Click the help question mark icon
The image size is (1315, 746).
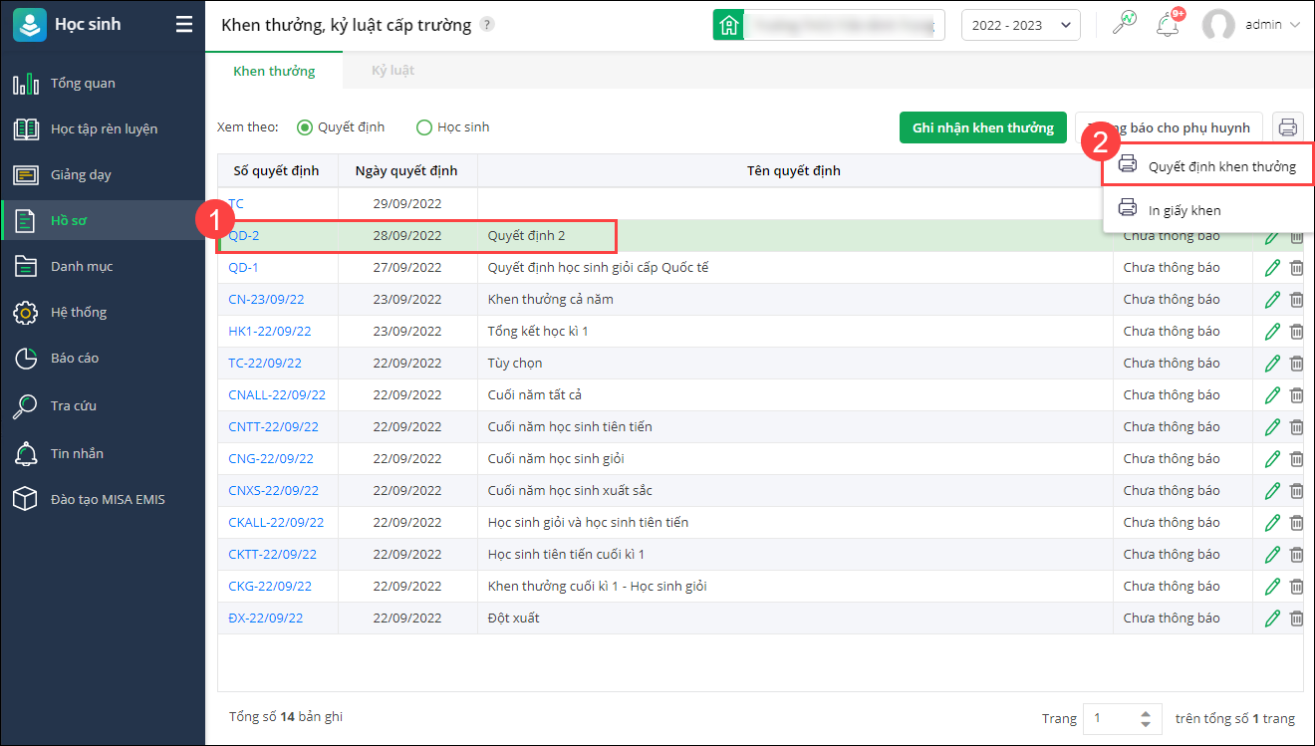tap(486, 25)
